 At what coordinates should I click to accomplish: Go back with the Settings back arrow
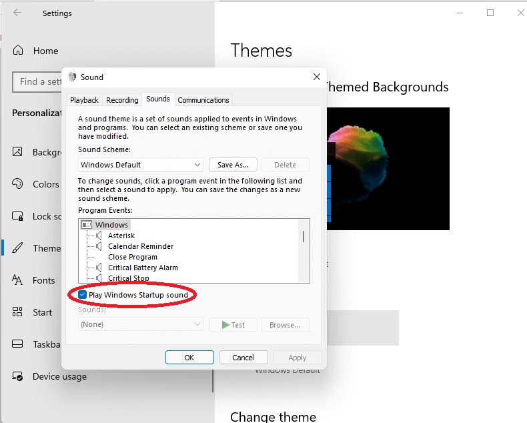click(17, 13)
